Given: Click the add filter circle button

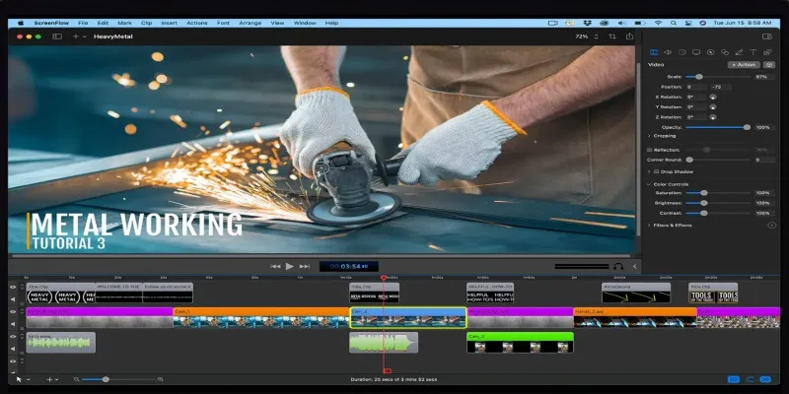Looking at the screenshot, I should [772, 226].
